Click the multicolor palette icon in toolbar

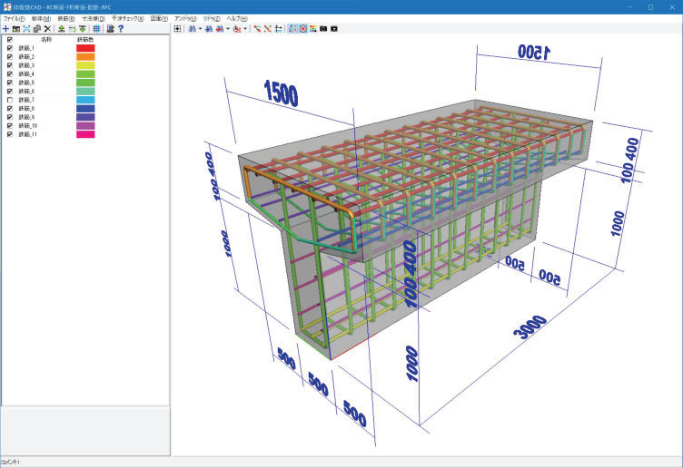coord(312,29)
